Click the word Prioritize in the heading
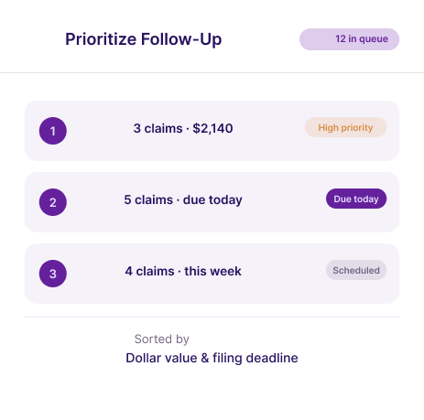Viewport: 424px width, 420px height. pyautogui.click(x=101, y=39)
